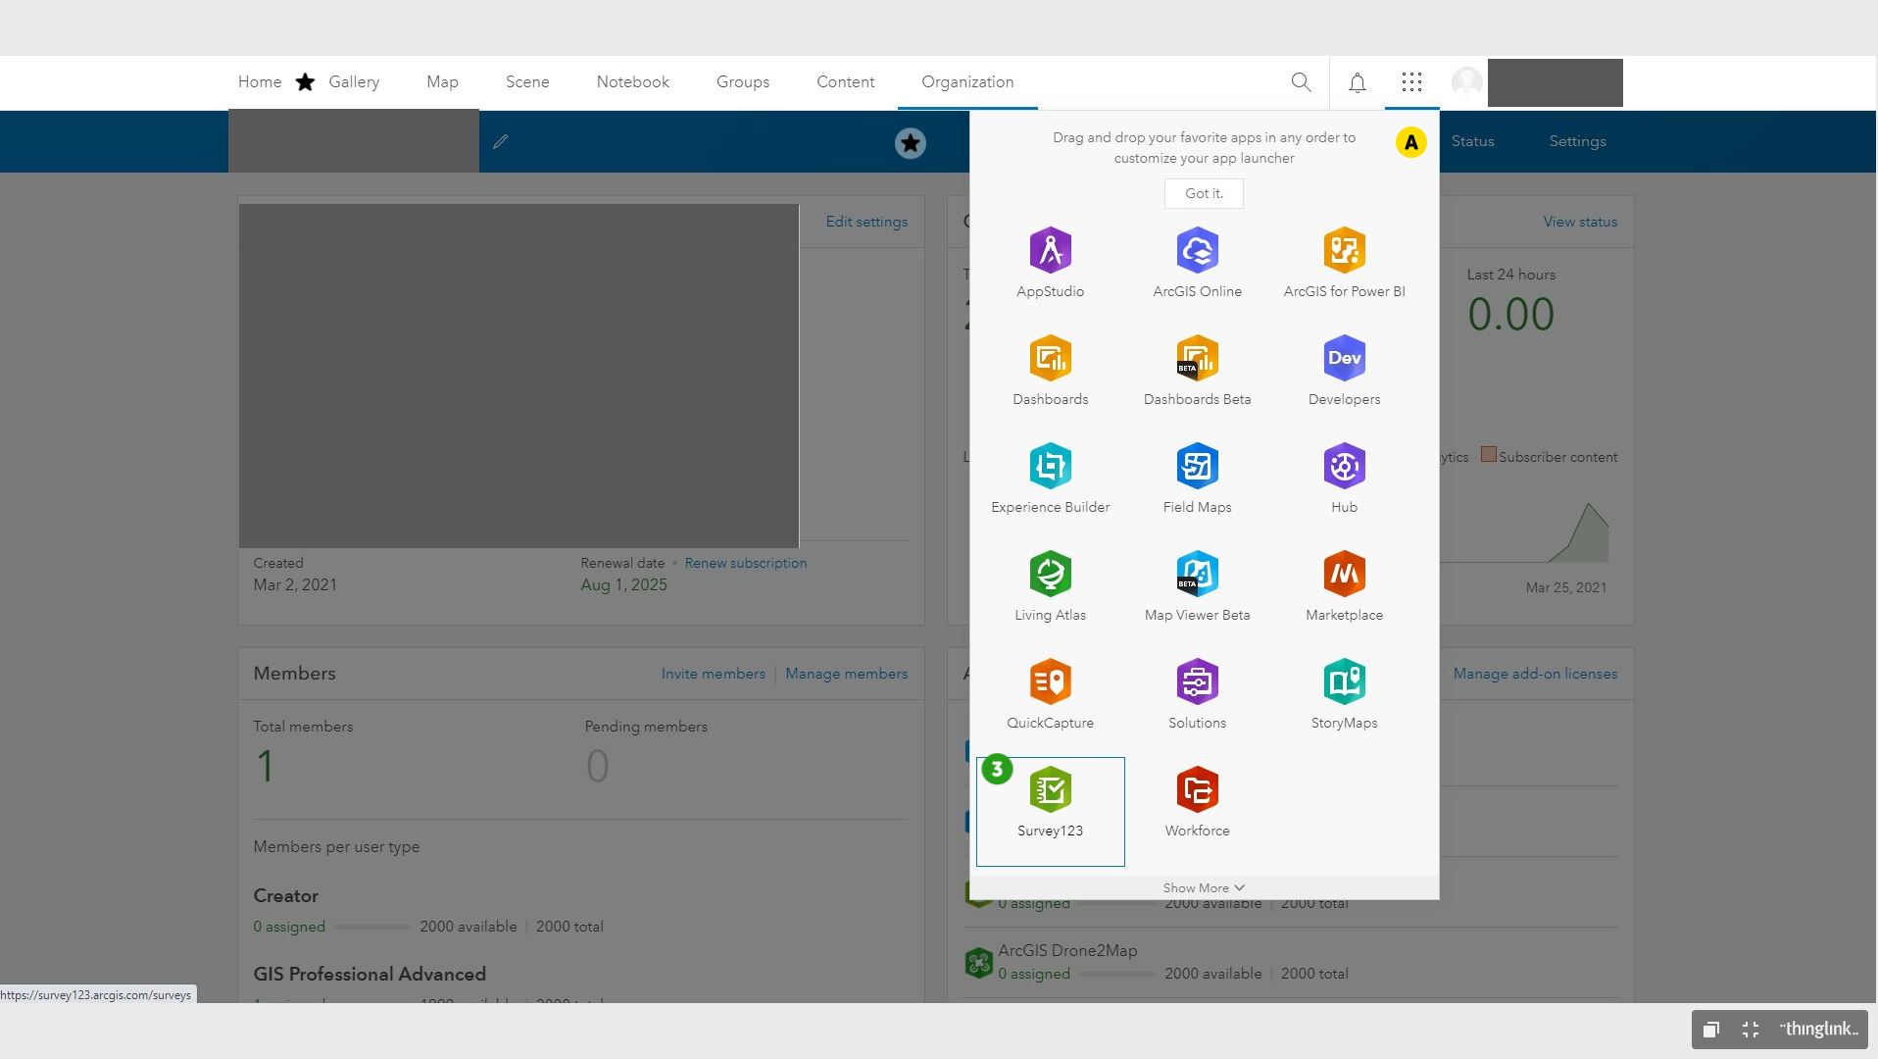Open the Solutions app
Viewport: 1878px width, 1059px height.
pyautogui.click(x=1197, y=694)
